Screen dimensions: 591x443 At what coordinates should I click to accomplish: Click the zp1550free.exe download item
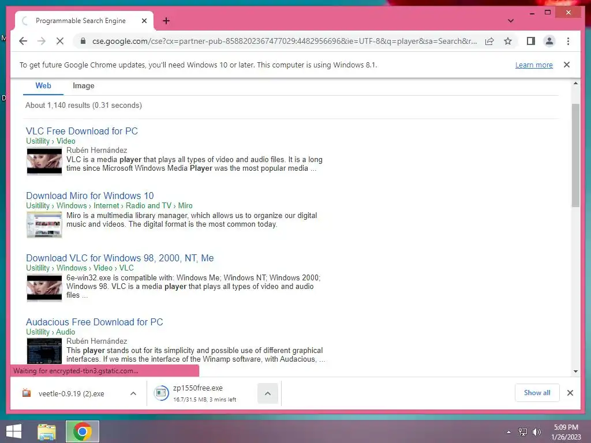click(x=205, y=393)
